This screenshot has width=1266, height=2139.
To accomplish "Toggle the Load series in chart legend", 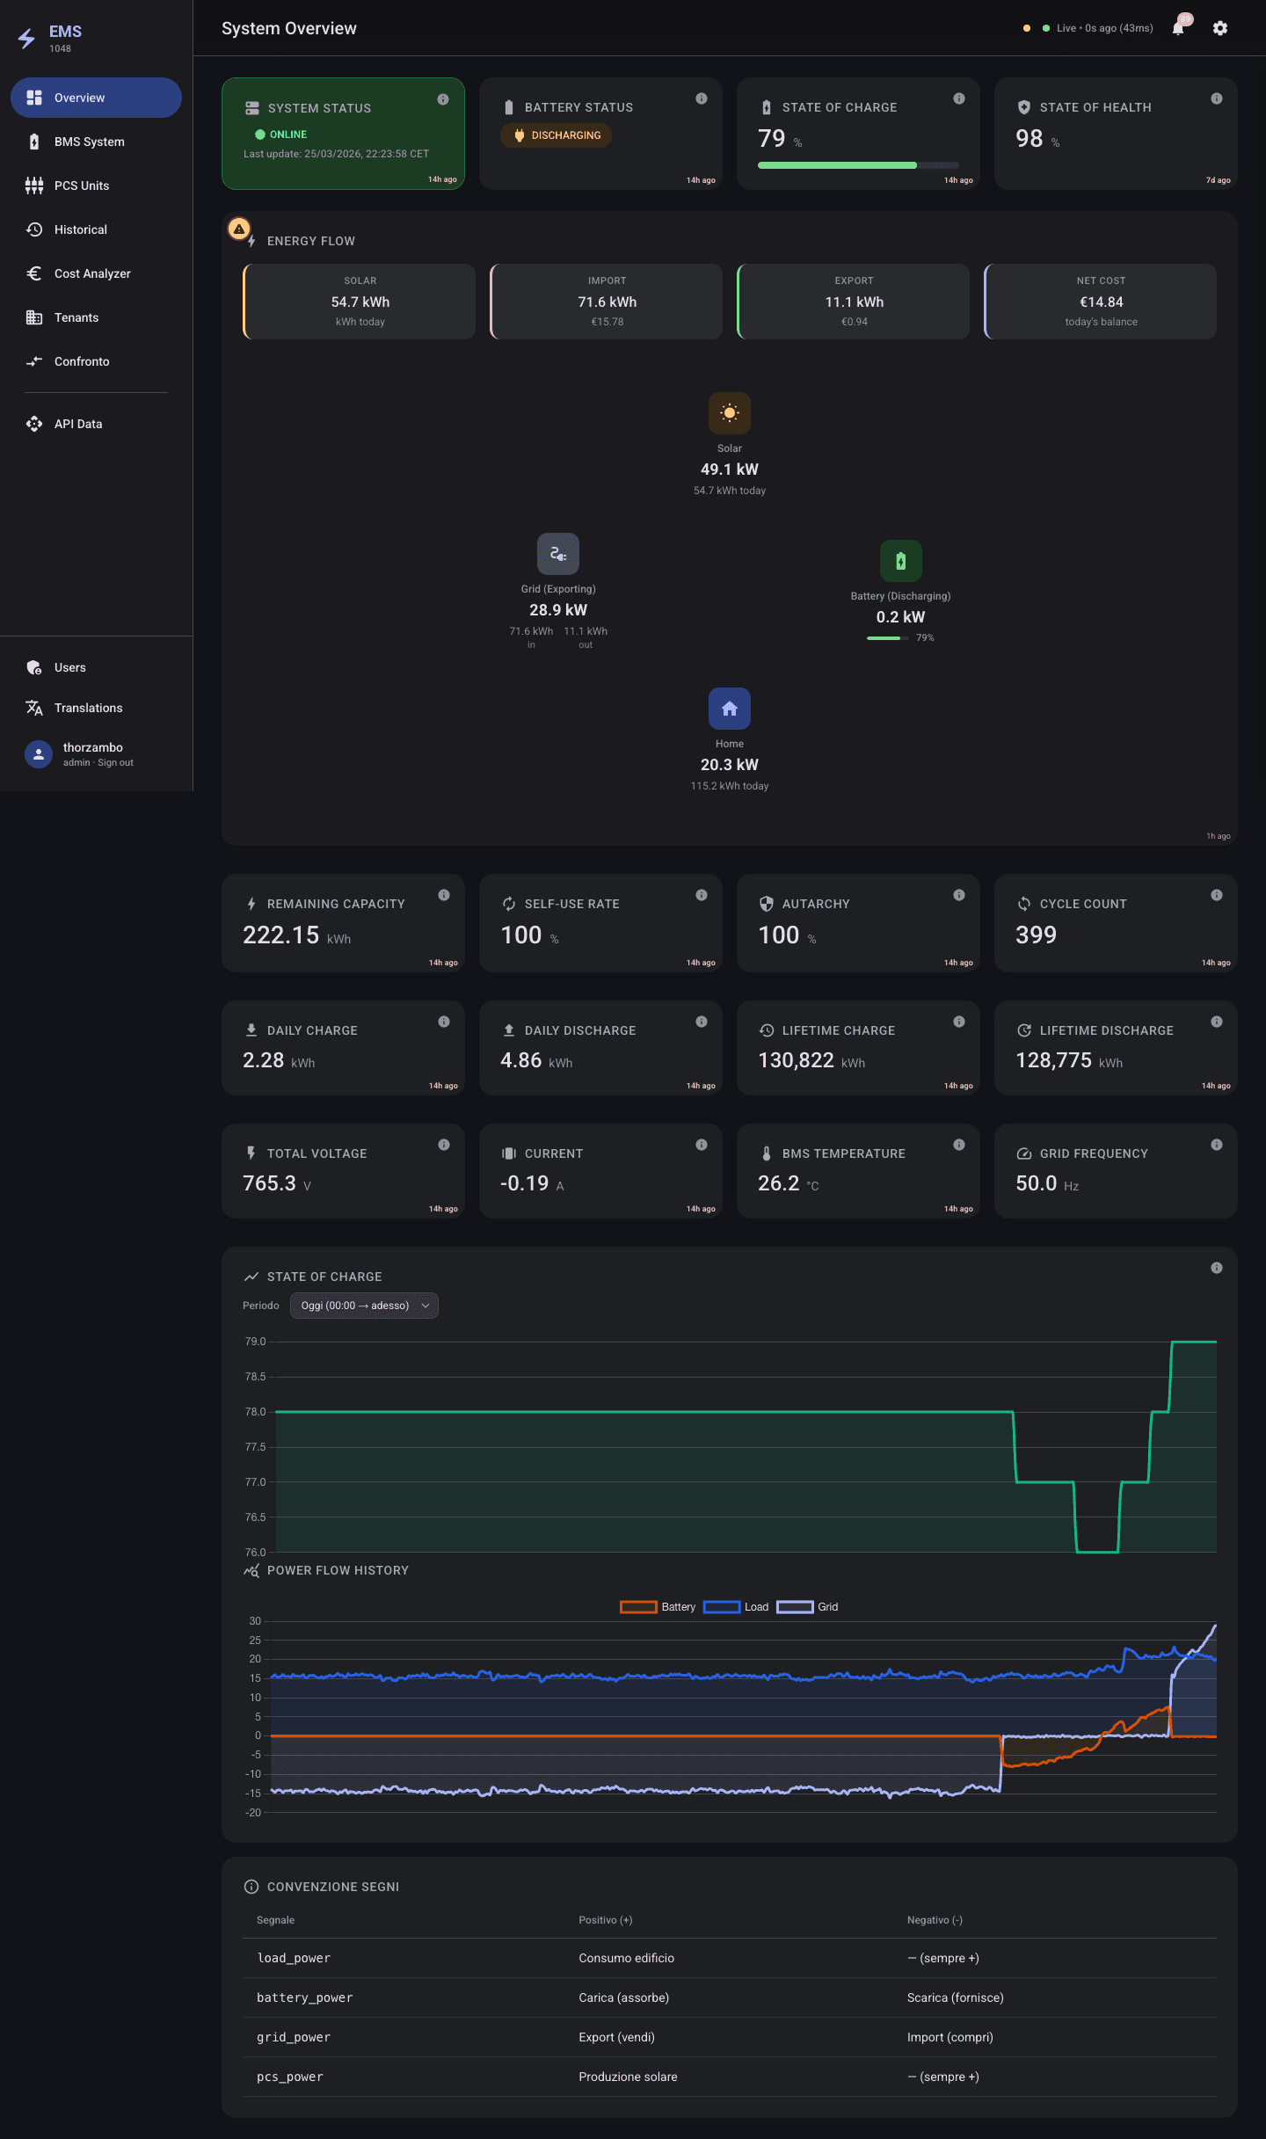I will coord(736,1607).
